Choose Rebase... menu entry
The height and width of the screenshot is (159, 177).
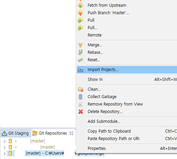(127, 52)
